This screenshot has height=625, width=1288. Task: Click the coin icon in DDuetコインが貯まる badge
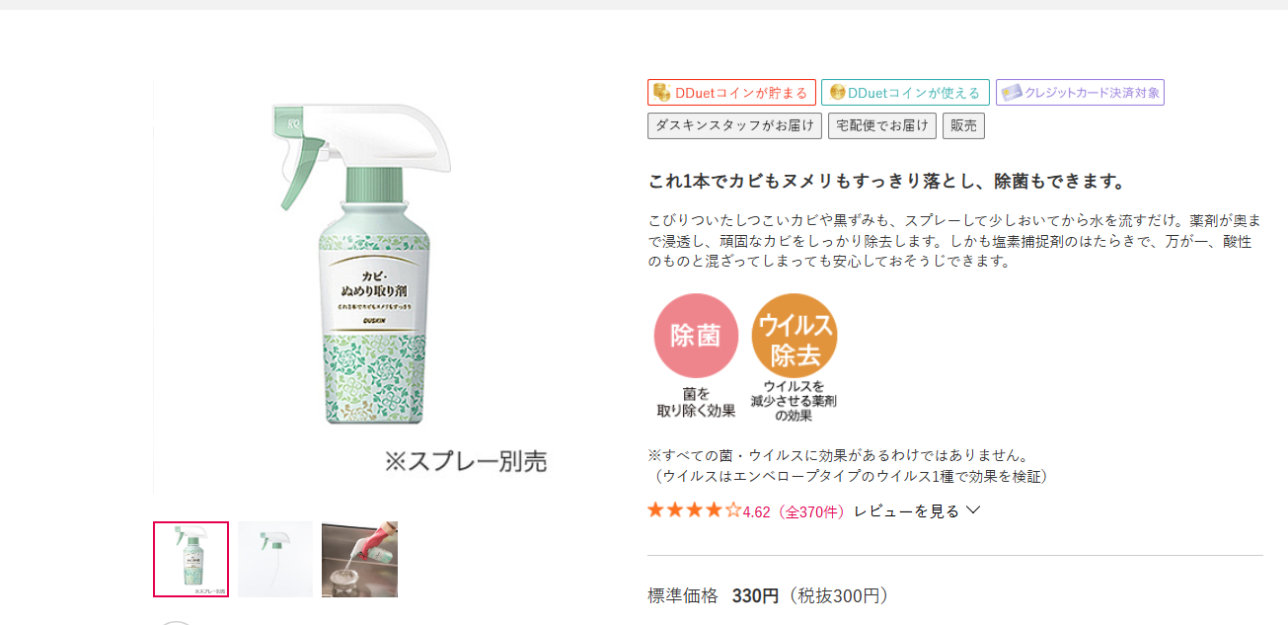pyautogui.click(x=662, y=93)
